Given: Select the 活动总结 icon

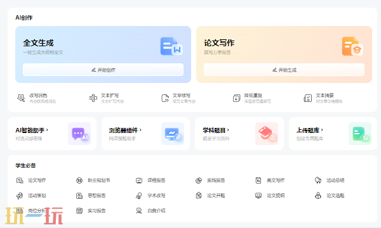Looking at the screenshot, I should pyautogui.click(x=318, y=180).
